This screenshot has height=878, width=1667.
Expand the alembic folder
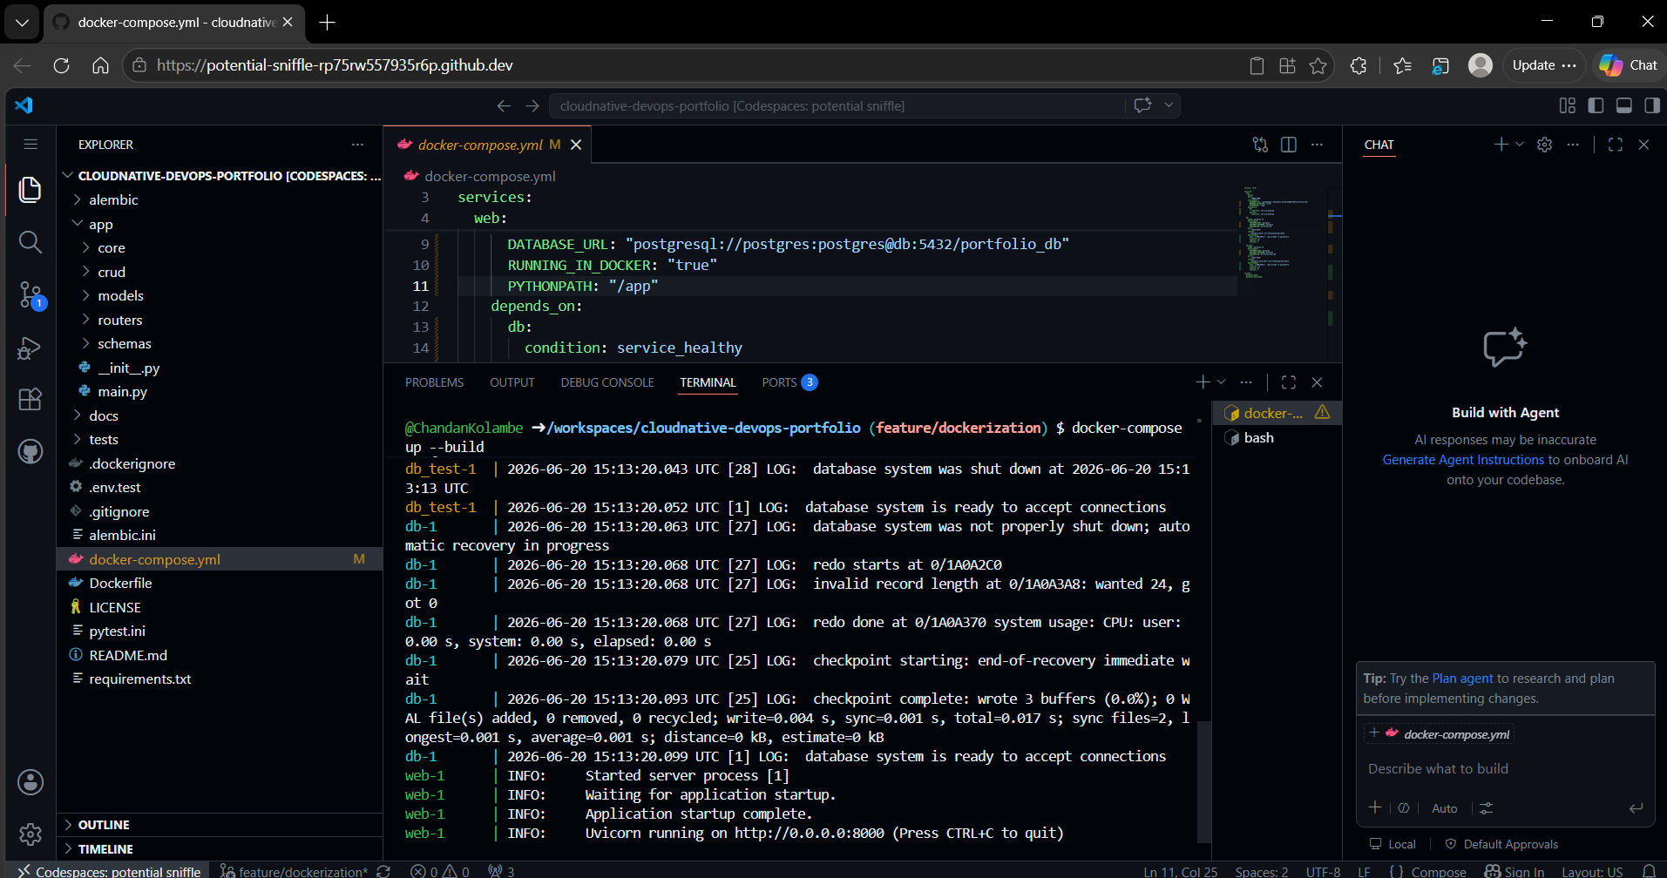[x=220, y=199]
